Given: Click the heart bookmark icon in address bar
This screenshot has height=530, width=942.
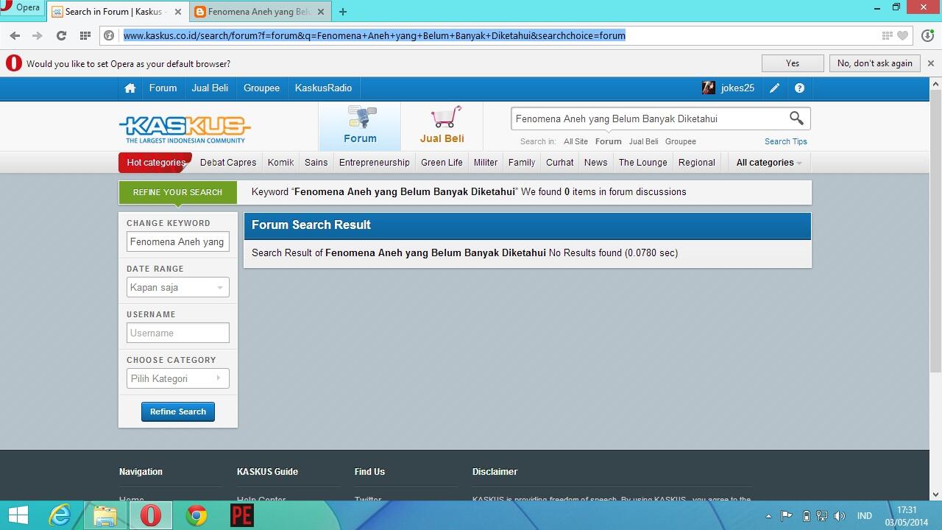Looking at the screenshot, I should [x=902, y=35].
